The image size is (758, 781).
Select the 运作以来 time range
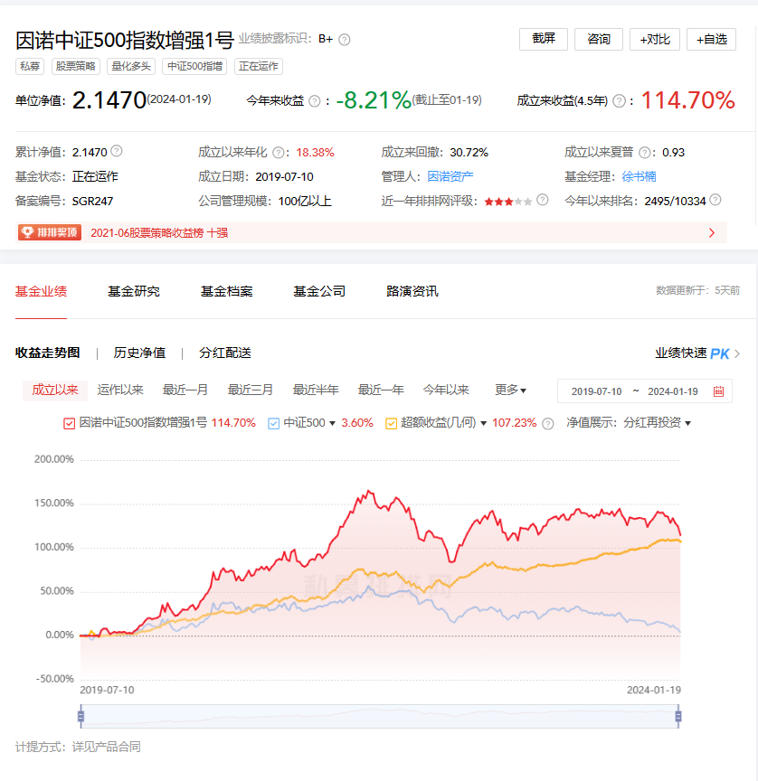(120, 390)
